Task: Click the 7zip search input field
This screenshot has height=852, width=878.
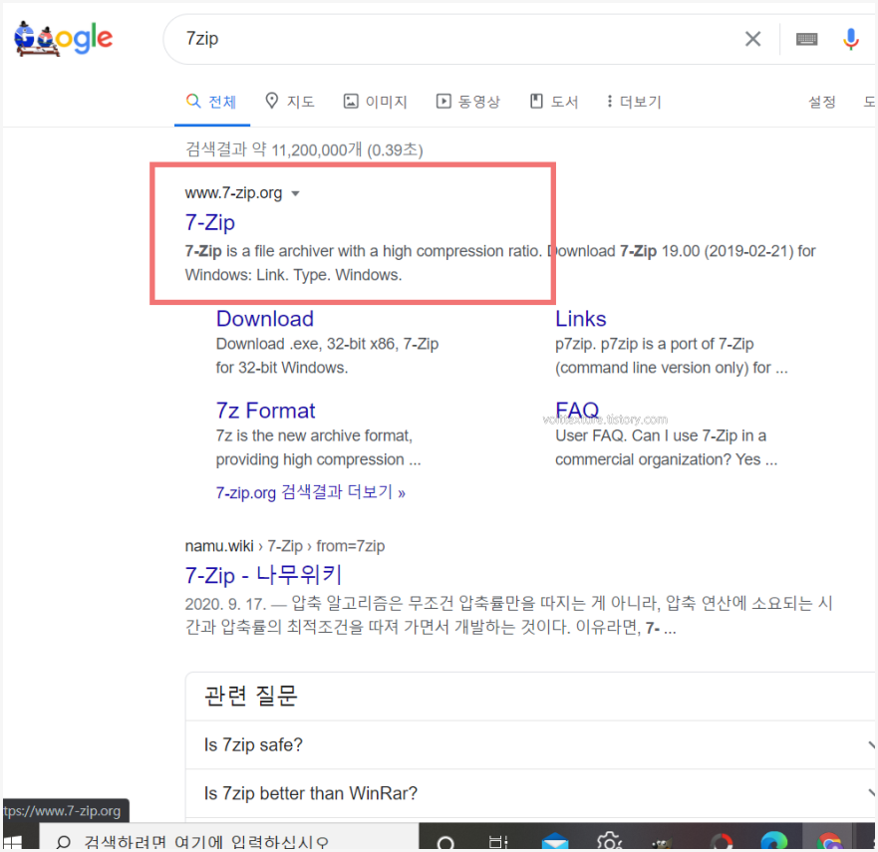Action: (x=459, y=39)
